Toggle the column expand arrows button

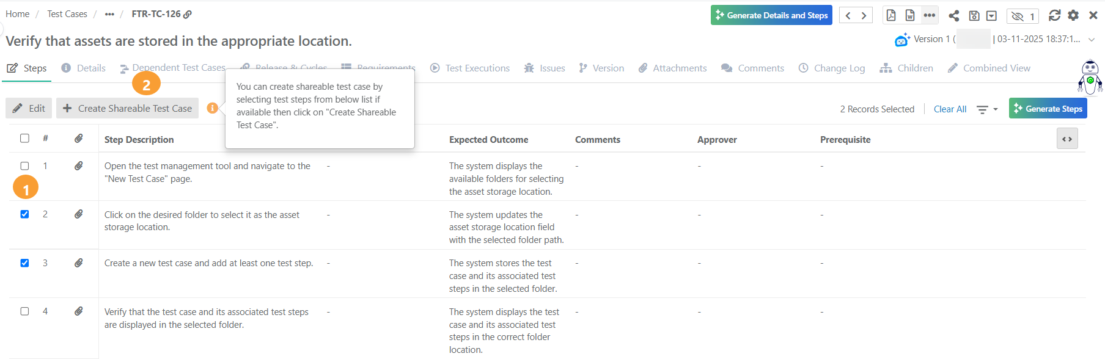click(1066, 139)
